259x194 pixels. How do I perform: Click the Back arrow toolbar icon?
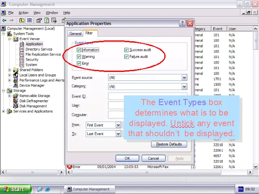pyautogui.click(x=4, y=21)
